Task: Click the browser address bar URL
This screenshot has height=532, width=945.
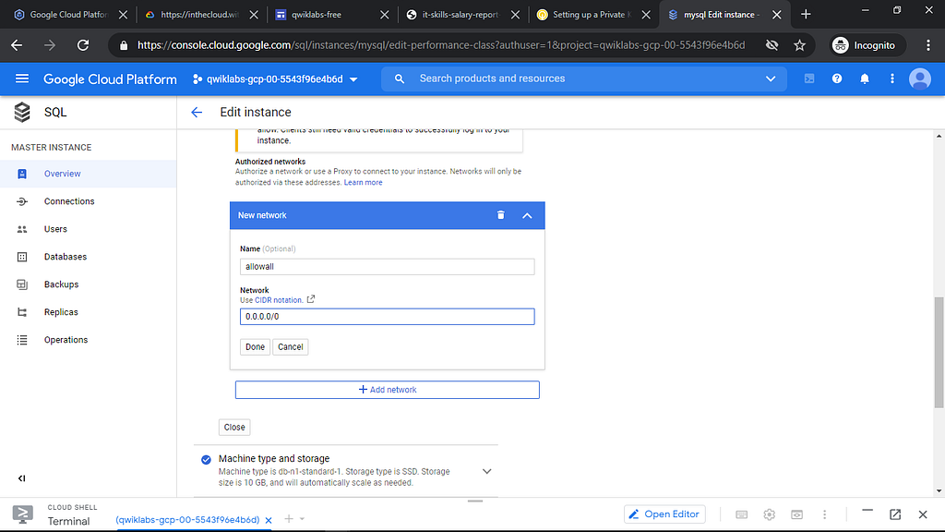Action: [440, 45]
